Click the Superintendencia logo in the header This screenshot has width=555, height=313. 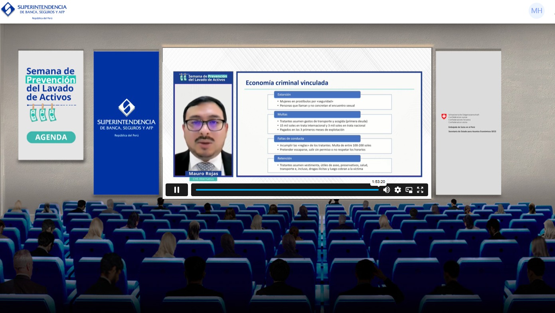pos(34,11)
